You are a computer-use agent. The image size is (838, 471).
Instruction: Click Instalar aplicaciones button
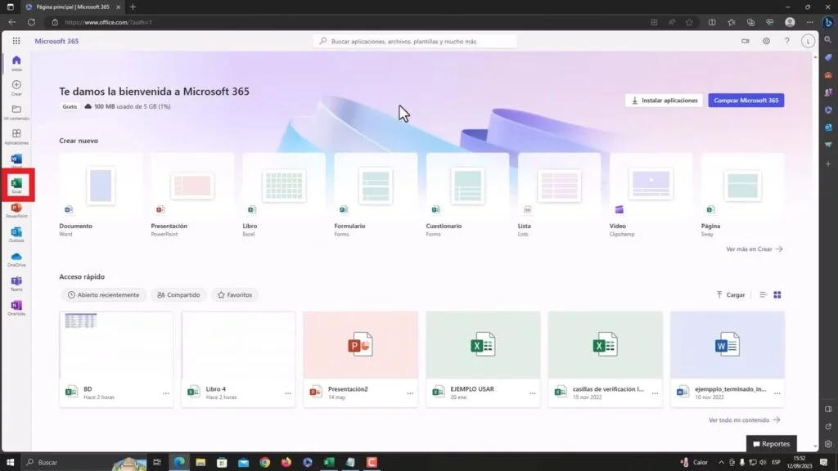click(x=665, y=101)
